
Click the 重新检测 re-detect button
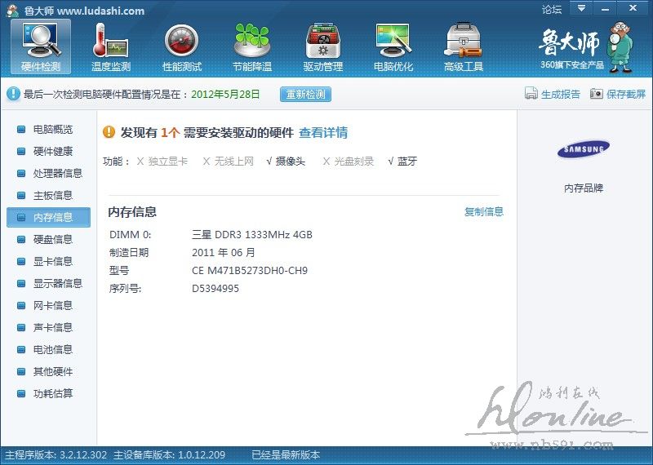305,94
